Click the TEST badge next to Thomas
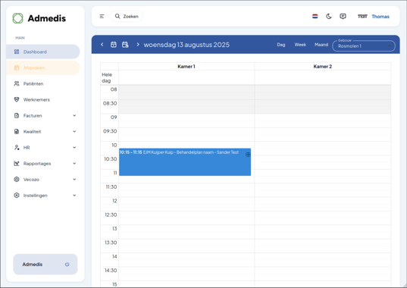This screenshot has height=288, width=407. 362,17
